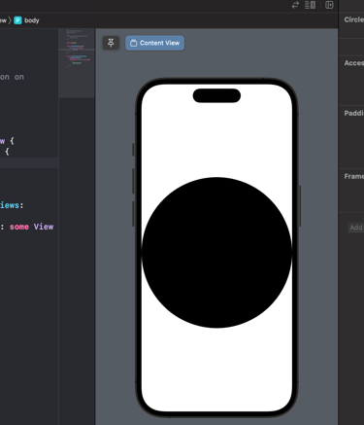The image size is (364, 425).
Task: Open the editor options layout icon
Action: pyautogui.click(x=310, y=5)
